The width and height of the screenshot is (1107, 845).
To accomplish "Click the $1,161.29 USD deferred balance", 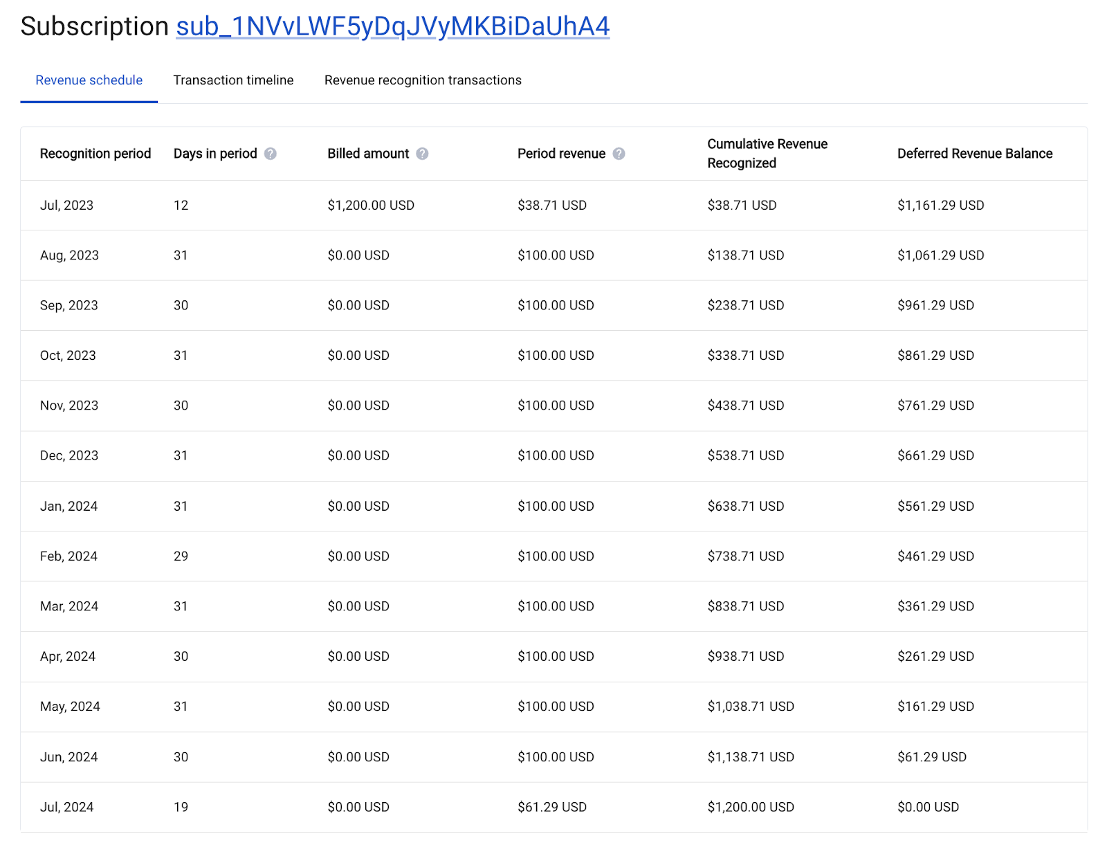I will (940, 206).
